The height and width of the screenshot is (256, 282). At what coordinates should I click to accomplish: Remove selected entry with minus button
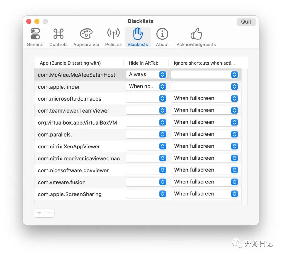coord(49,213)
